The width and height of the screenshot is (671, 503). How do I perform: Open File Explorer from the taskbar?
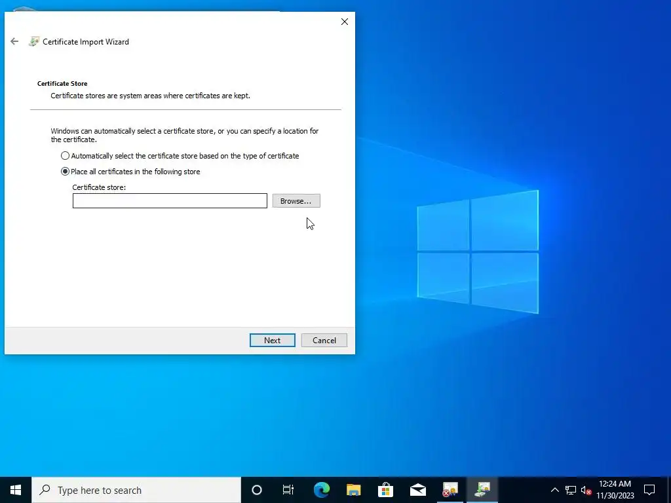353,490
